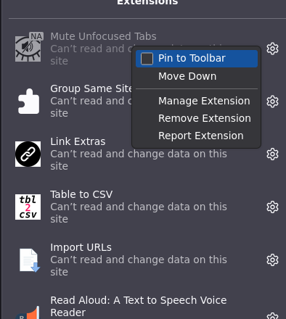
Task: Click the Link Extras extension name
Action: [x=78, y=141]
